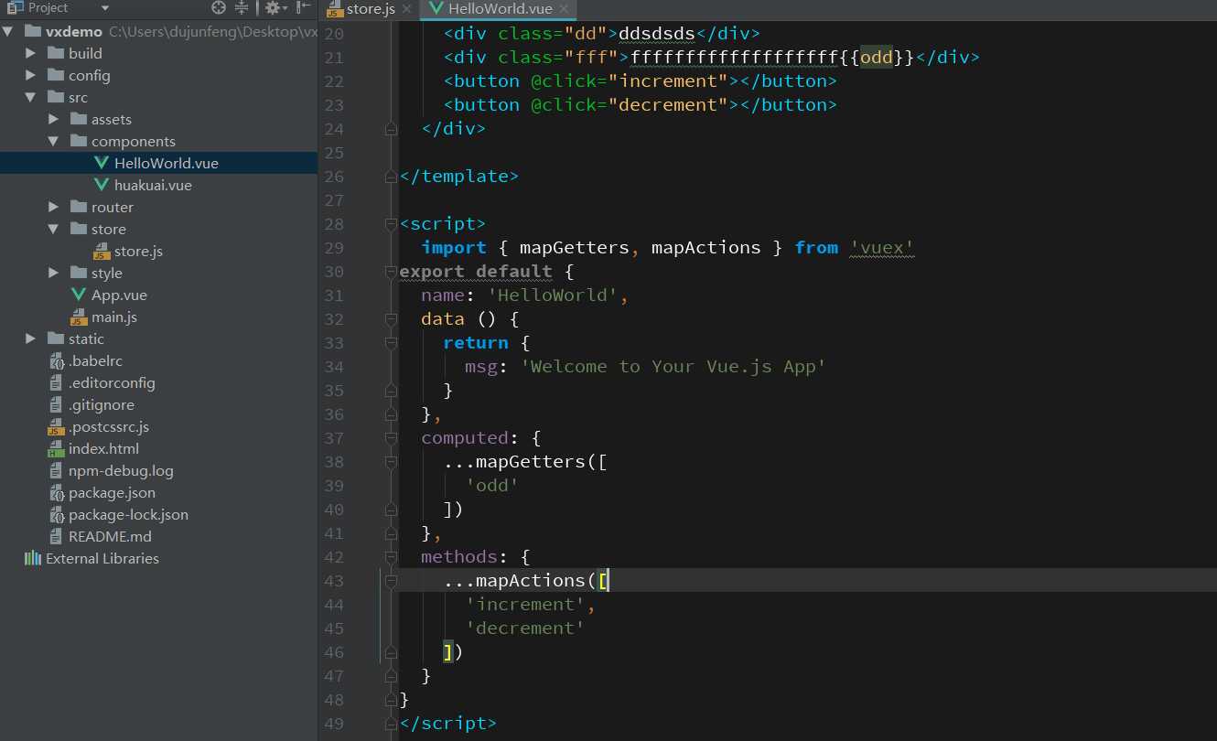Fold mapActions call at line 43

(x=391, y=580)
